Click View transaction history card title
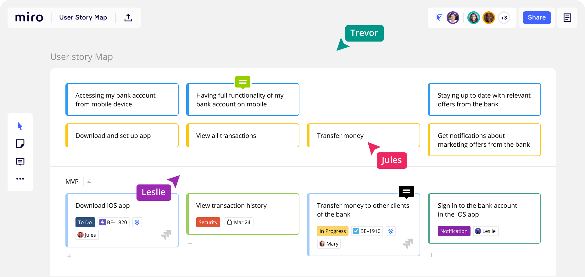Screen dimensions: 585x277 231,206
